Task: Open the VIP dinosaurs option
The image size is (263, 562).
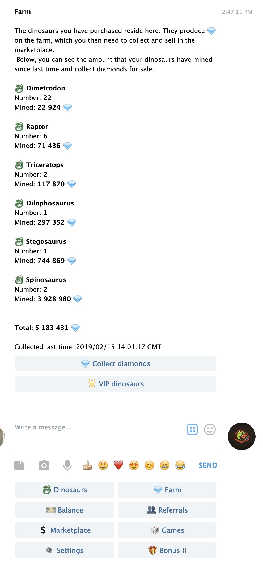Action: point(115,384)
